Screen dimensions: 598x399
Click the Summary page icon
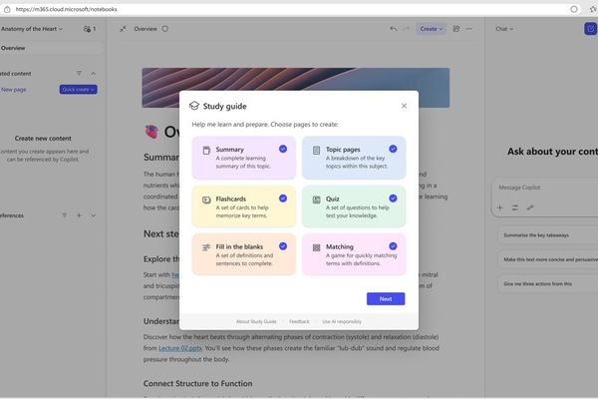206,150
